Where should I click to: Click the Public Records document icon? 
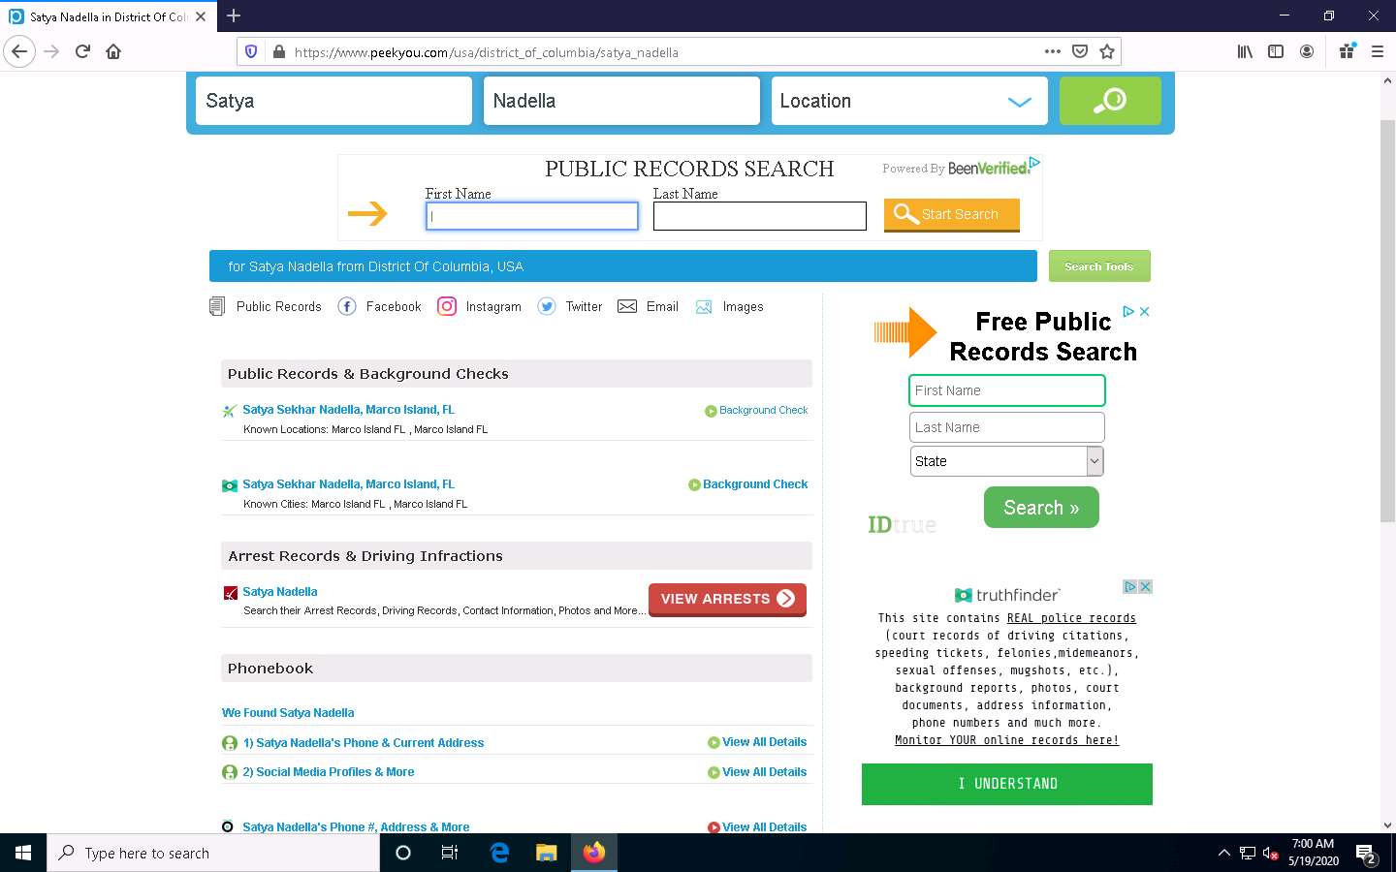point(217,306)
